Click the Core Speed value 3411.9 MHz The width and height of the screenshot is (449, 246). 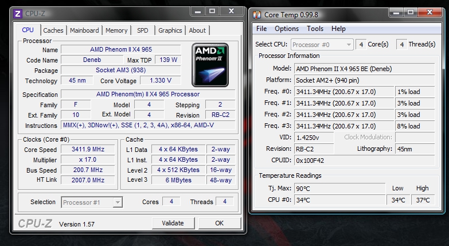[88, 149]
